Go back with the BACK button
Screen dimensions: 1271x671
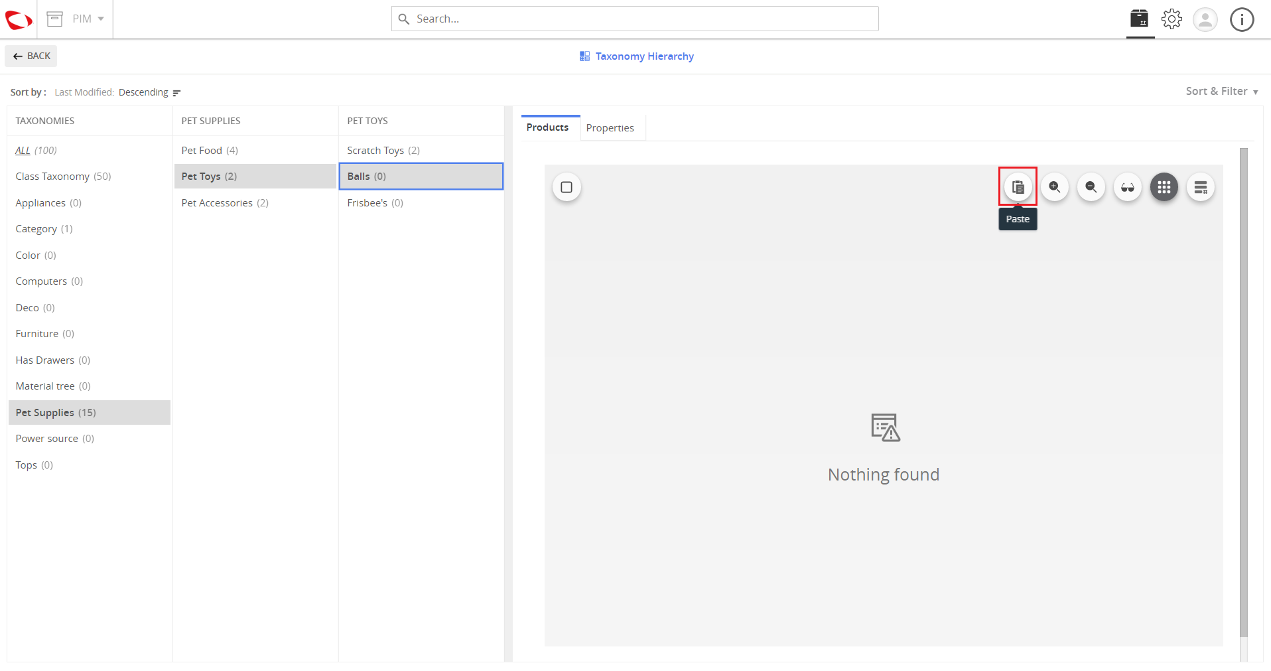point(31,56)
